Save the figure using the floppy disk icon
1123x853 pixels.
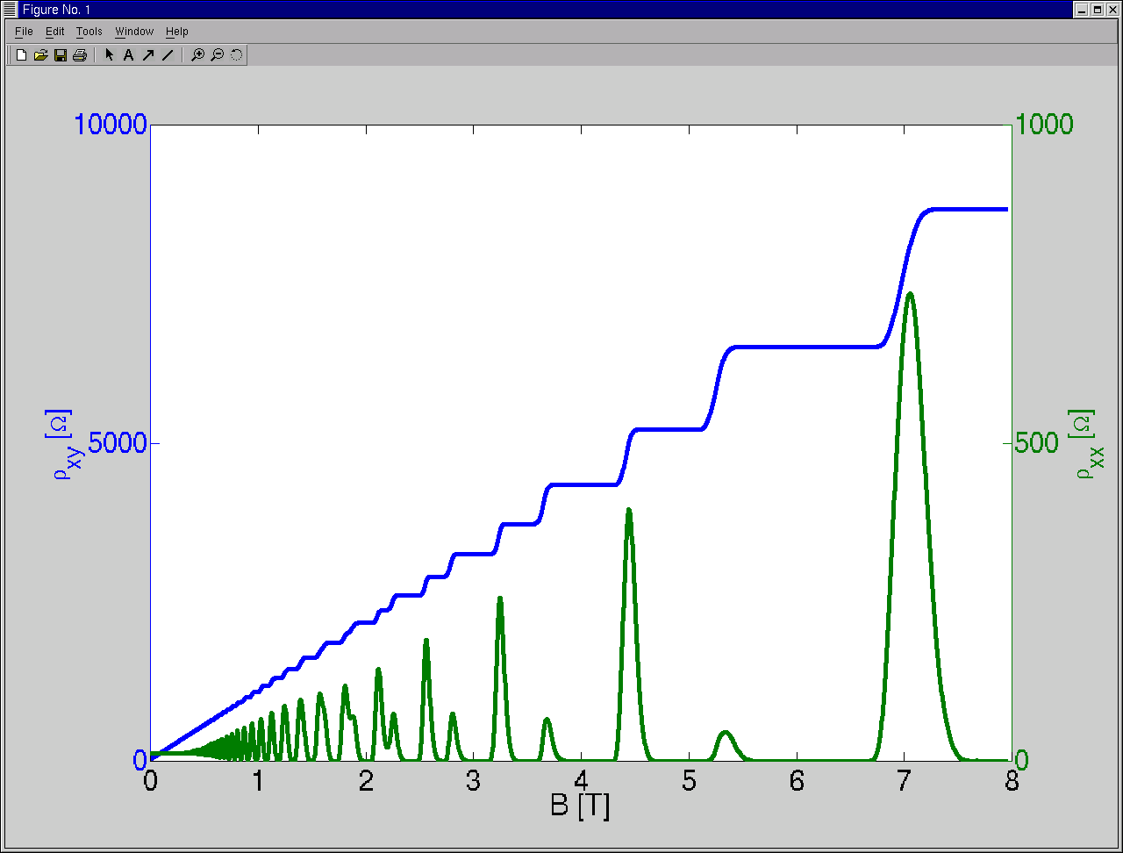(61, 55)
